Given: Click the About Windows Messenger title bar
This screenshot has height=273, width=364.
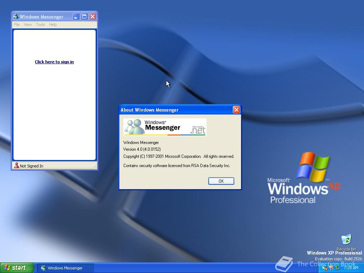Looking at the screenshot, I should (176, 110).
